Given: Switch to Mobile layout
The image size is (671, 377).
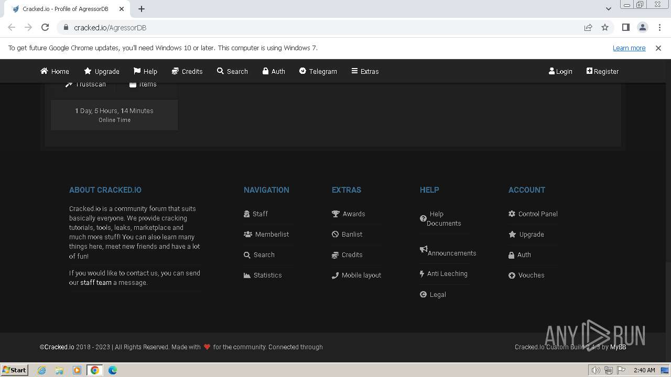Looking at the screenshot, I should coord(356,275).
